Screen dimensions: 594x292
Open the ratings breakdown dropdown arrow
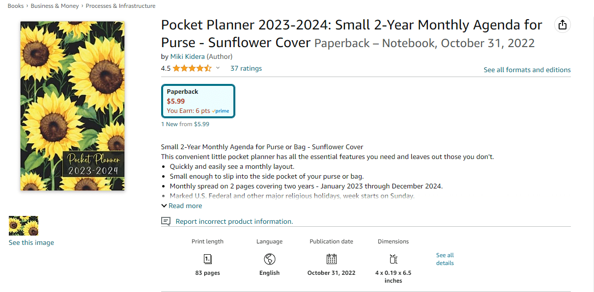218,68
